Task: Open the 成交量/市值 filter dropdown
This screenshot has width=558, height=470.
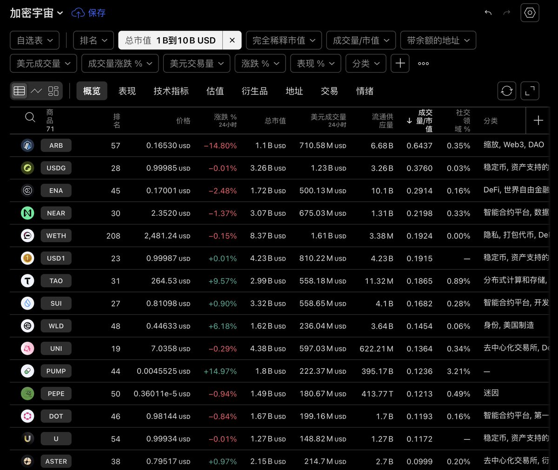Action: [361, 40]
